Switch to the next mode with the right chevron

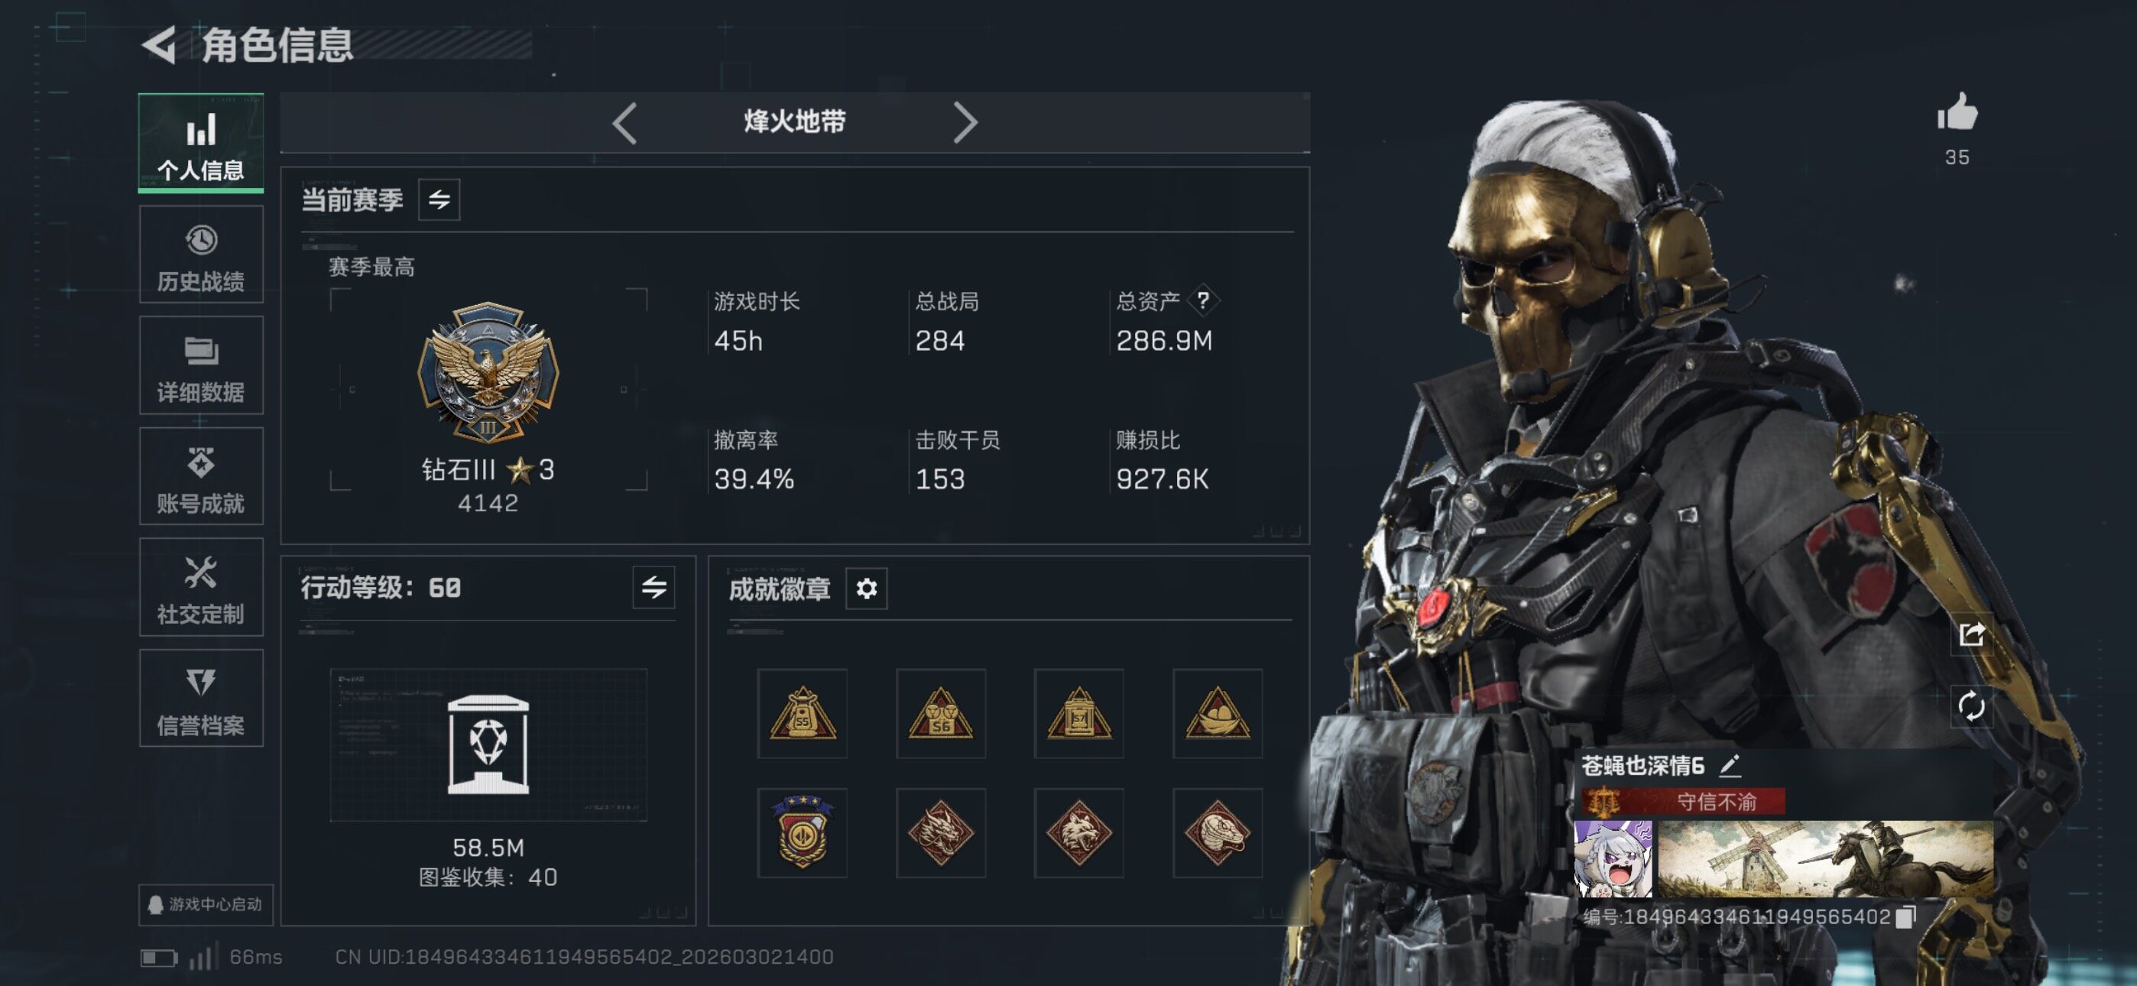point(965,123)
